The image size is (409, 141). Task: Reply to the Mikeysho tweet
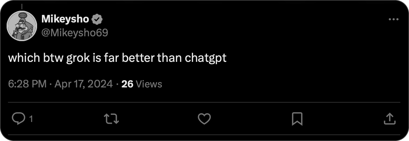(17, 119)
